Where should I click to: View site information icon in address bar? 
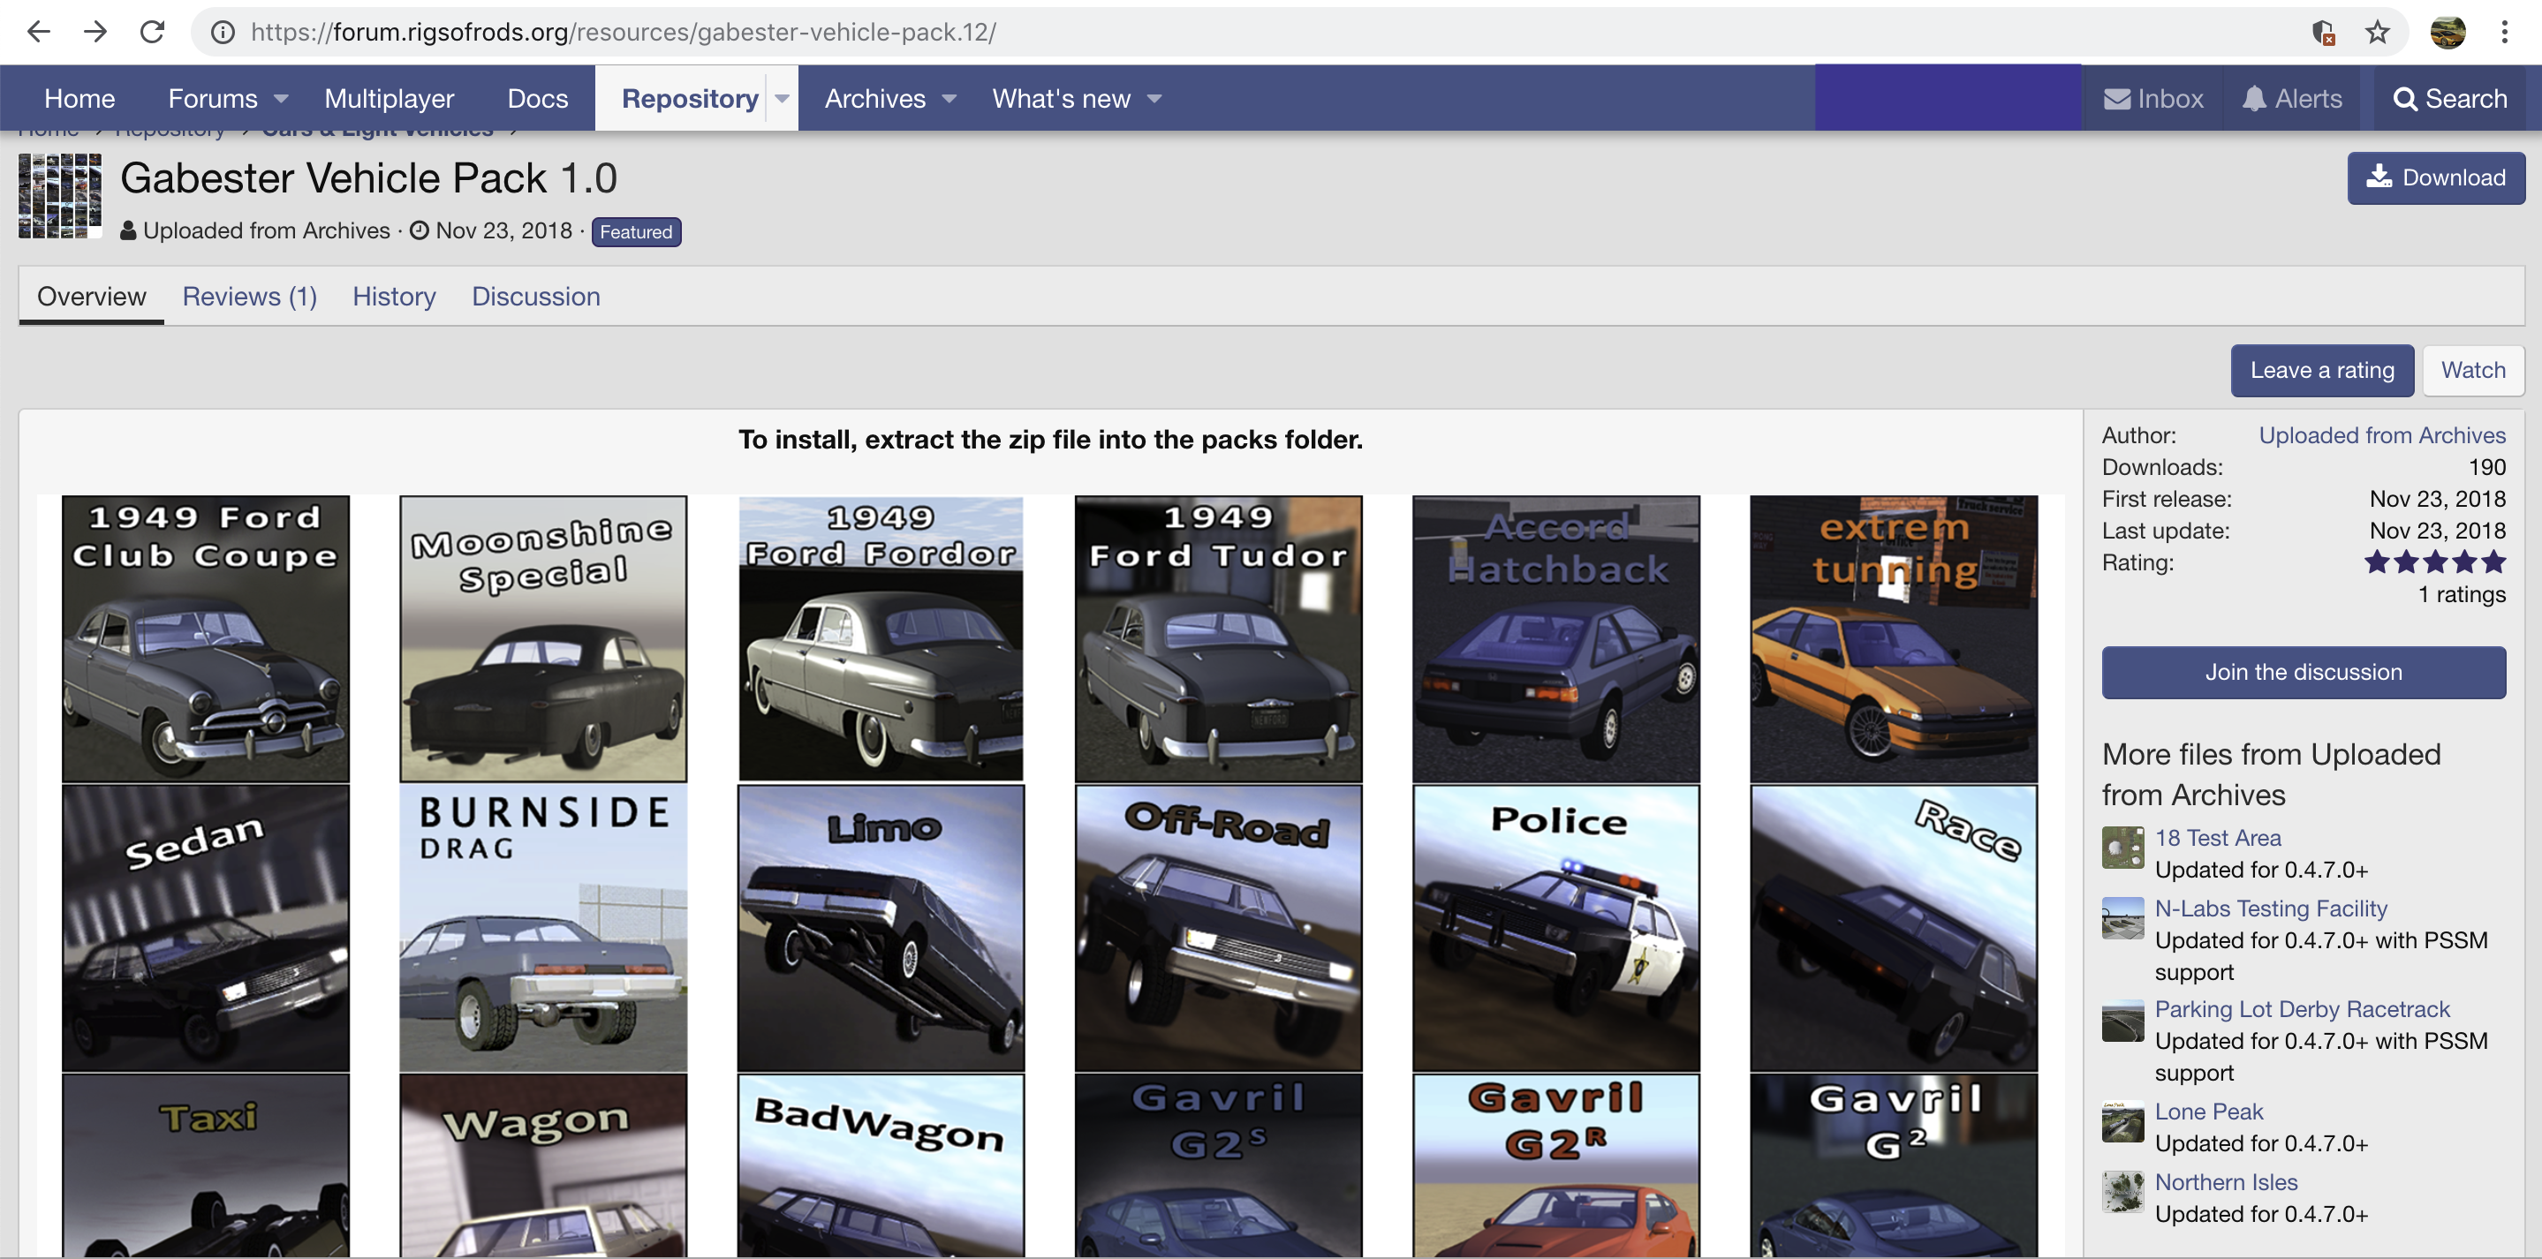pos(224,33)
